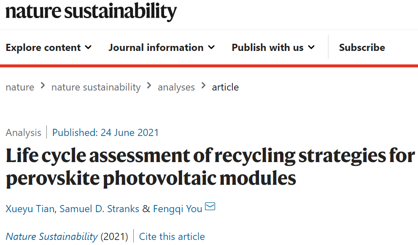Expand the Publish with us chevron
The width and height of the screenshot is (418, 245).
(x=311, y=48)
